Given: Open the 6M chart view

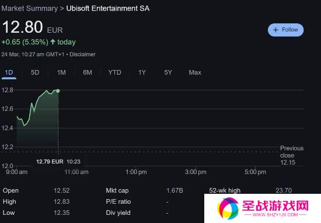Looking at the screenshot, I should [x=88, y=72].
